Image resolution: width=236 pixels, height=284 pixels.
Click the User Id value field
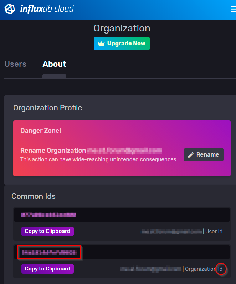pyautogui.click(x=122, y=215)
